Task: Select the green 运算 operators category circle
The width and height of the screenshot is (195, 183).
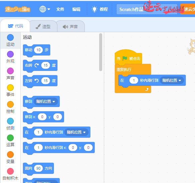Action: click(10, 138)
